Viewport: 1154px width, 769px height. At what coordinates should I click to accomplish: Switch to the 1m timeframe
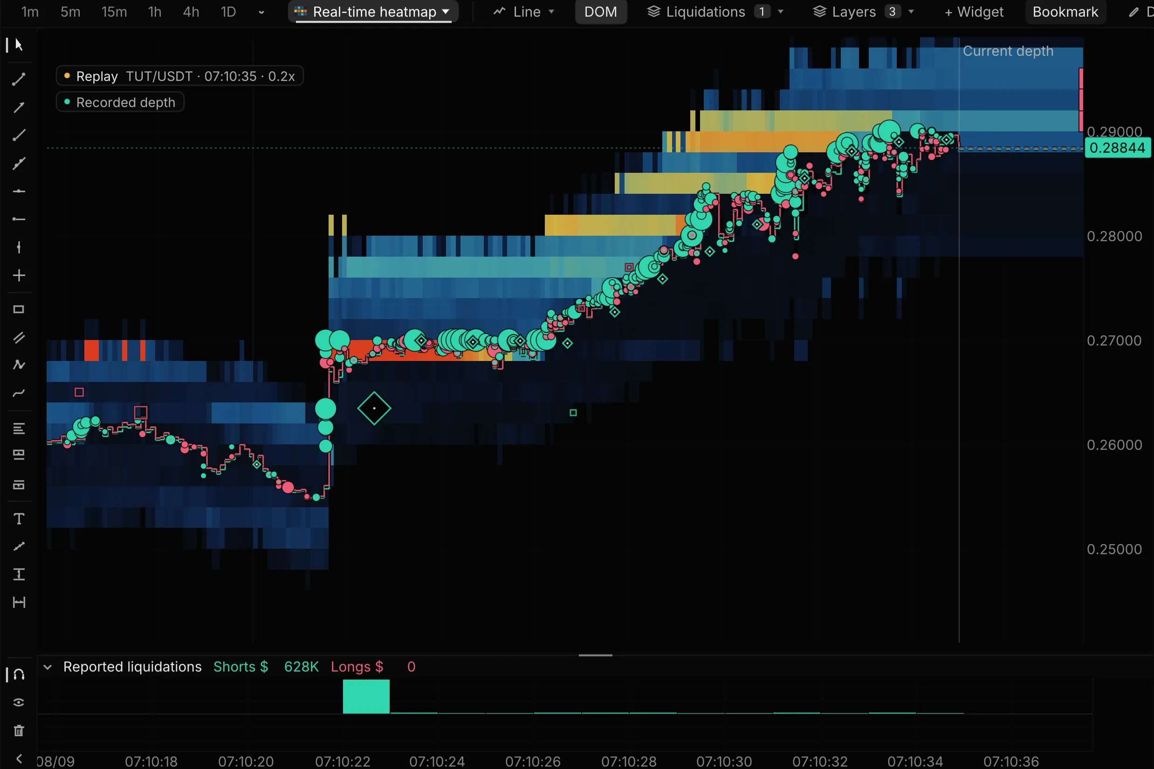[30, 12]
